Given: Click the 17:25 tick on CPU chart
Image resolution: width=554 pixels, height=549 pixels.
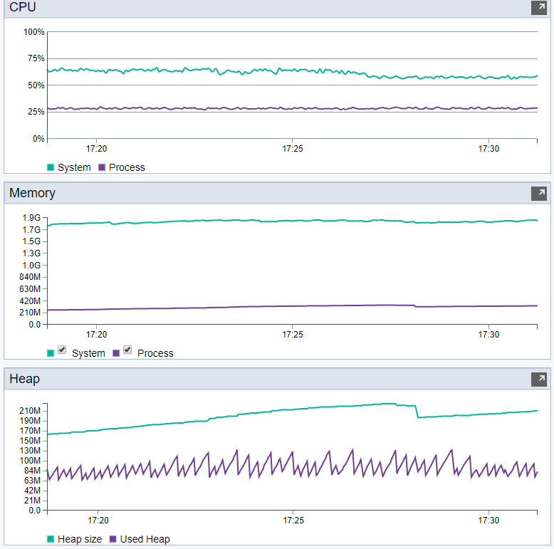Looking at the screenshot, I should pyautogui.click(x=293, y=149).
